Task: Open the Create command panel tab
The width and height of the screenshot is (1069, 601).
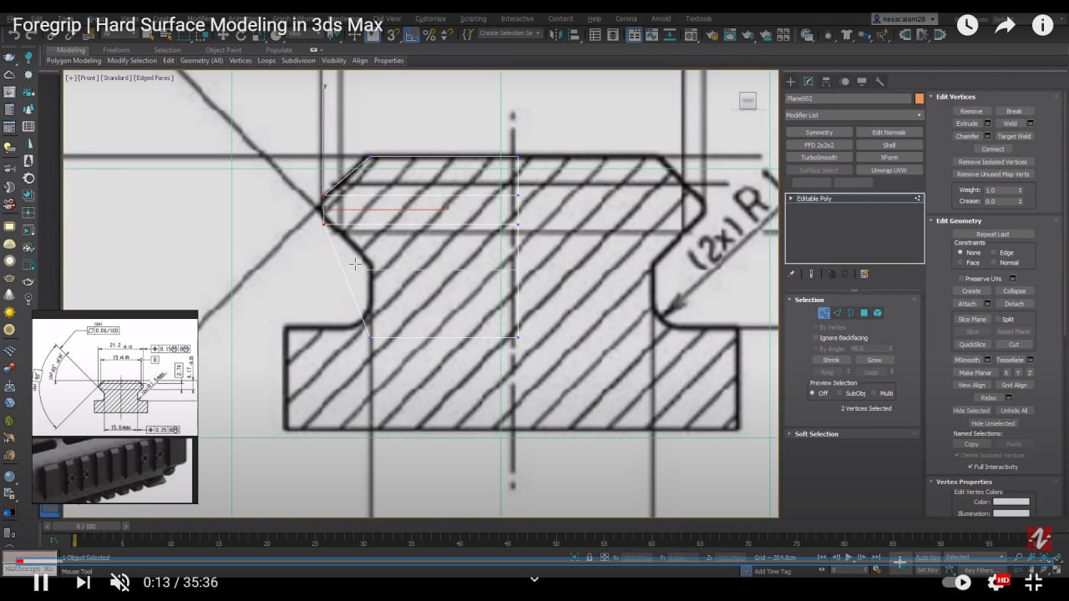Action: pos(791,82)
